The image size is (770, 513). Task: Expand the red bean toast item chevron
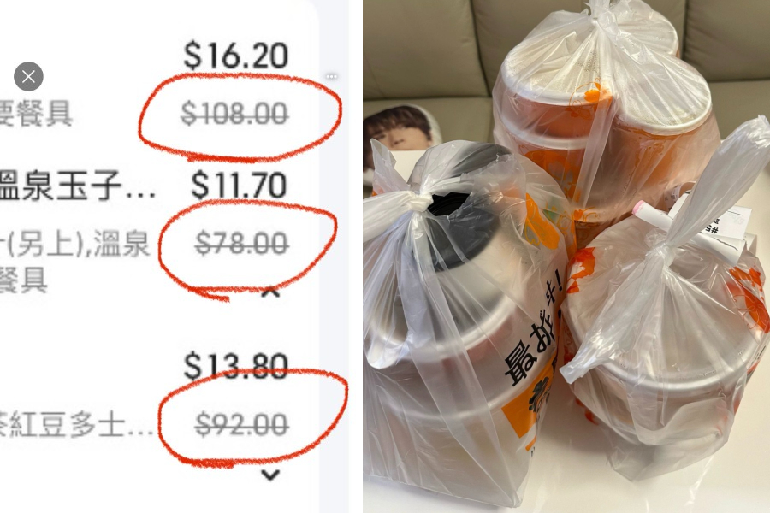click(270, 475)
